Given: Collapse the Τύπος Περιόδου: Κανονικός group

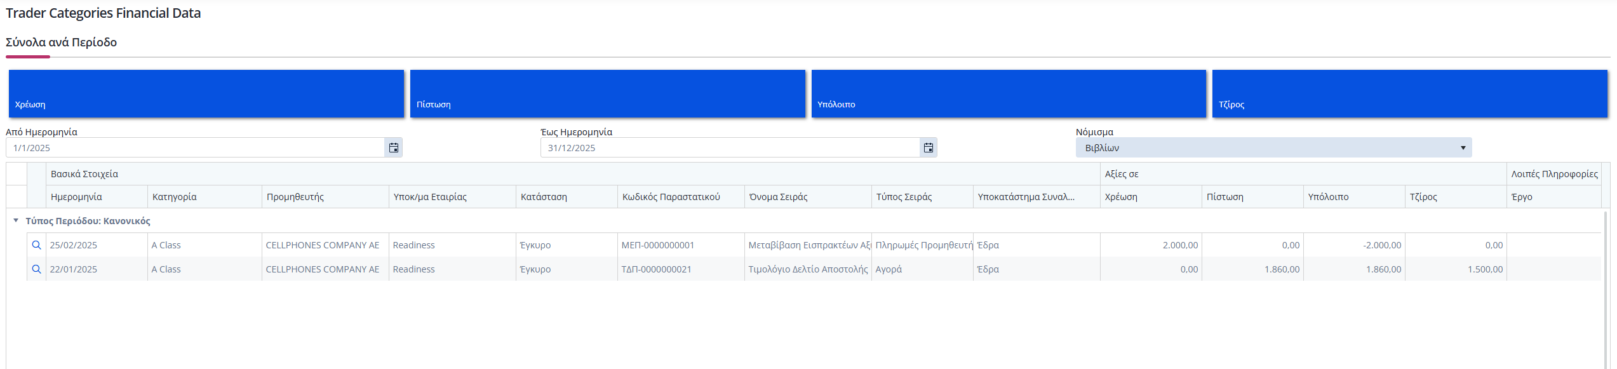Looking at the screenshot, I should click(16, 220).
